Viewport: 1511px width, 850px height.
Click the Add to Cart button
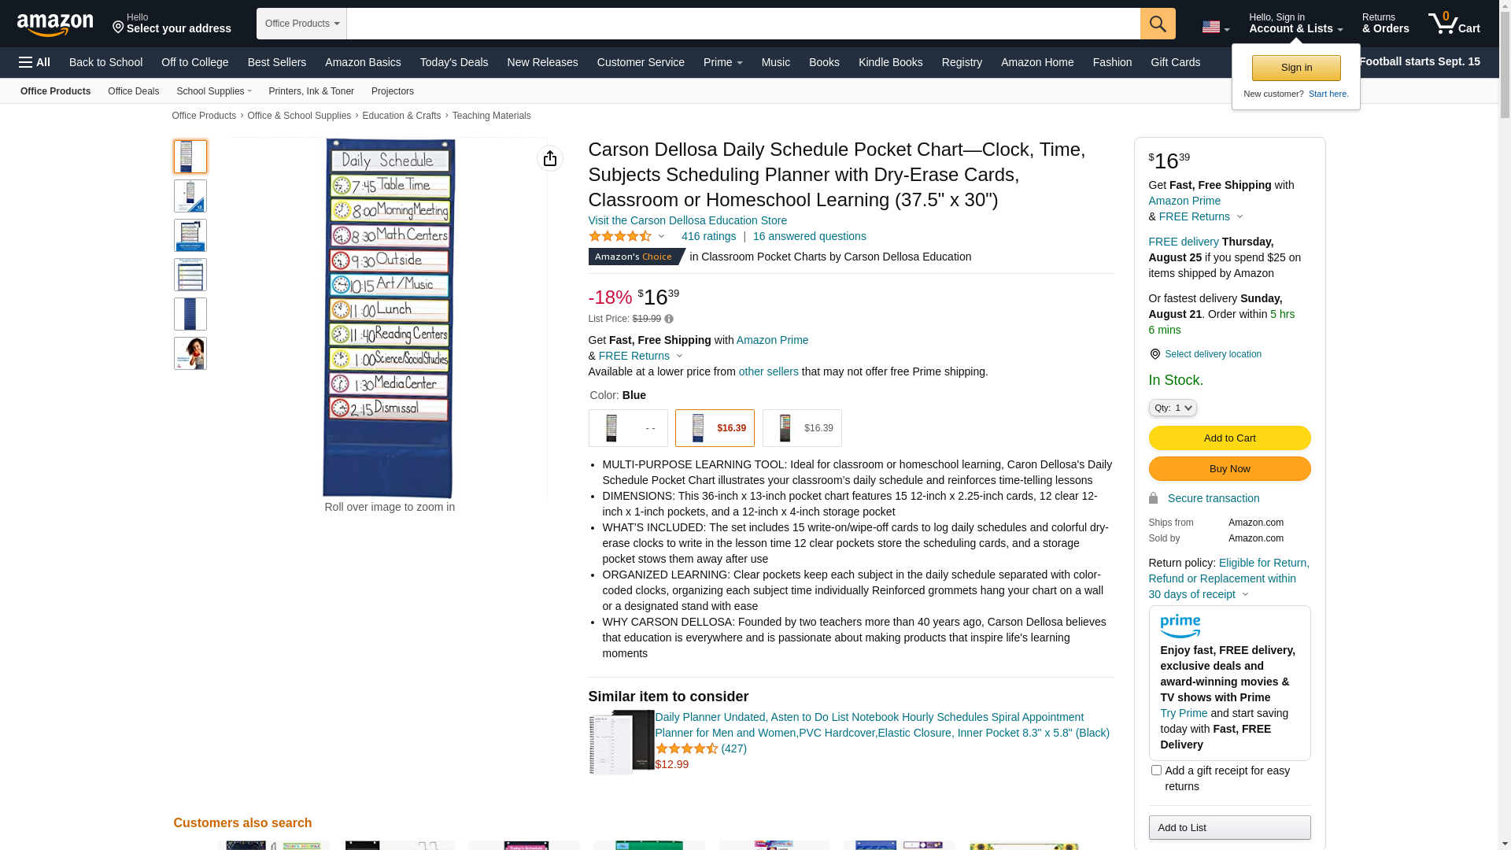coord(1228,438)
